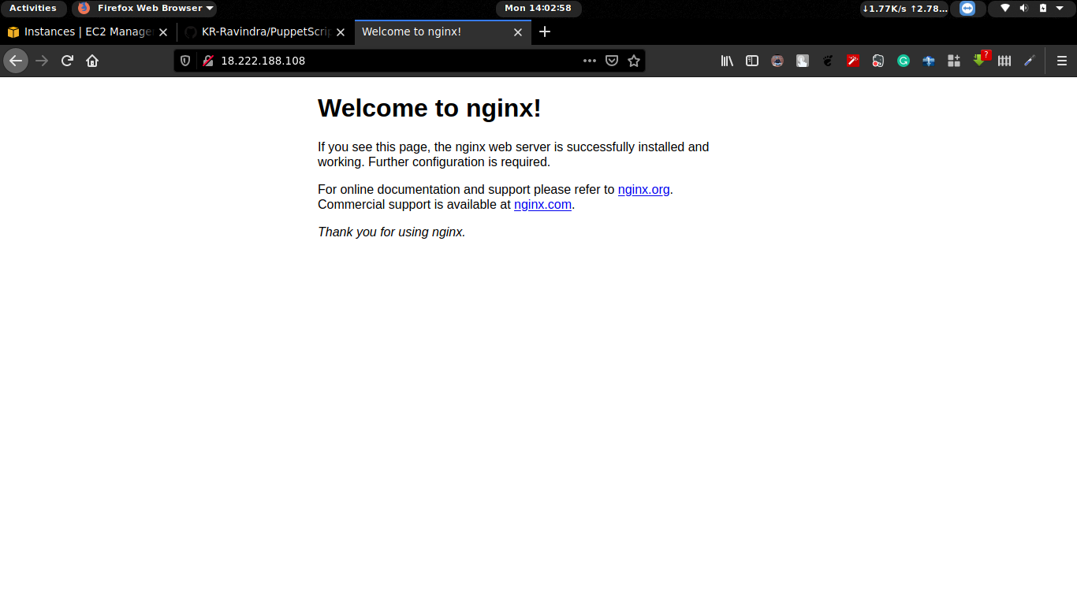The image size is (1077, 605).
Task: Click the Wi-Fi status icon
Action: coord(1005,8)
